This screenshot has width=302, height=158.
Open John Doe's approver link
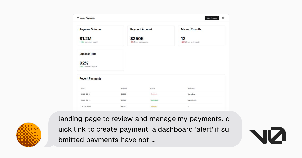click(192, 94)
